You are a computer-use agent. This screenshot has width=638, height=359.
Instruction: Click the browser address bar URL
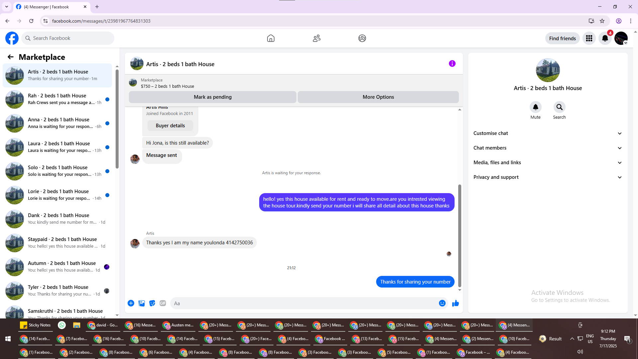pos(101,21)
